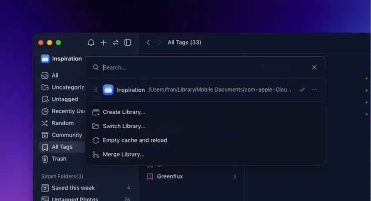371x201 pixels.
Task: Click the checkmark on the Inspiration library row
Action: tap(302, 90)
